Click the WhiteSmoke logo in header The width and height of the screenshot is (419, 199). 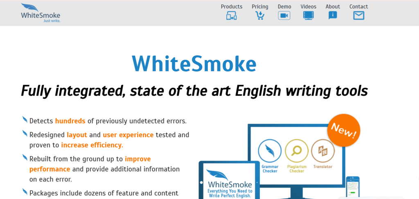[41, 13]
